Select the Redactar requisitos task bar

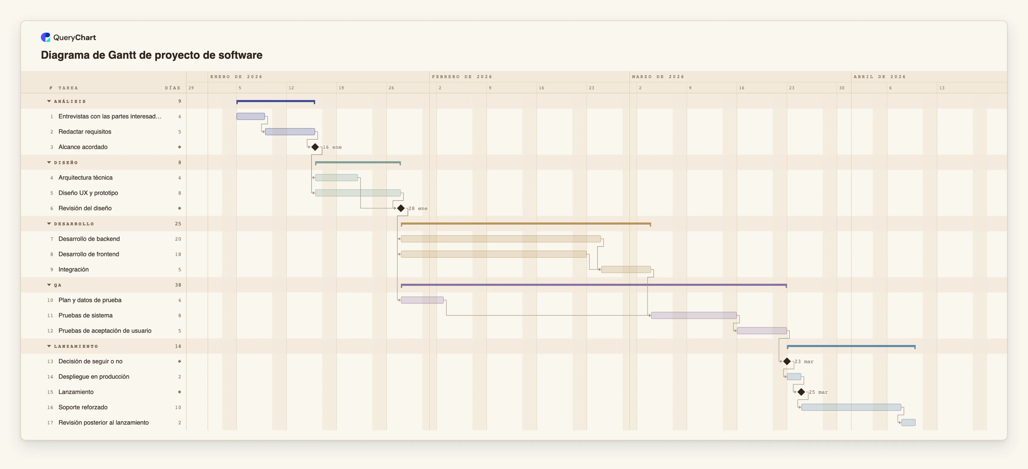click(x=290, y=132)
